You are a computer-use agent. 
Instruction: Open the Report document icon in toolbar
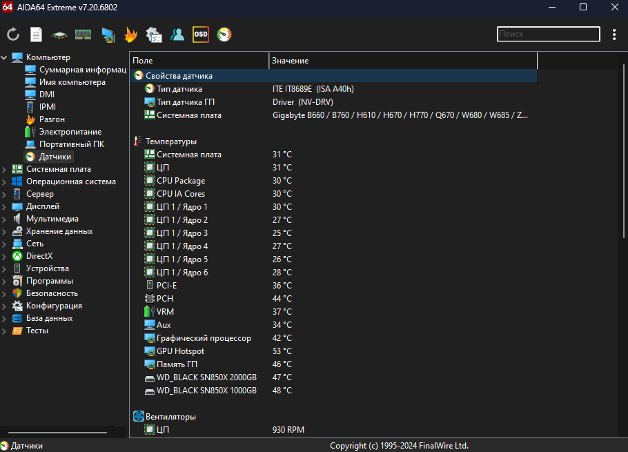pos(36,35)
